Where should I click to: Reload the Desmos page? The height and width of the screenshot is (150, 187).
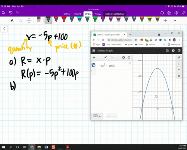103,40
